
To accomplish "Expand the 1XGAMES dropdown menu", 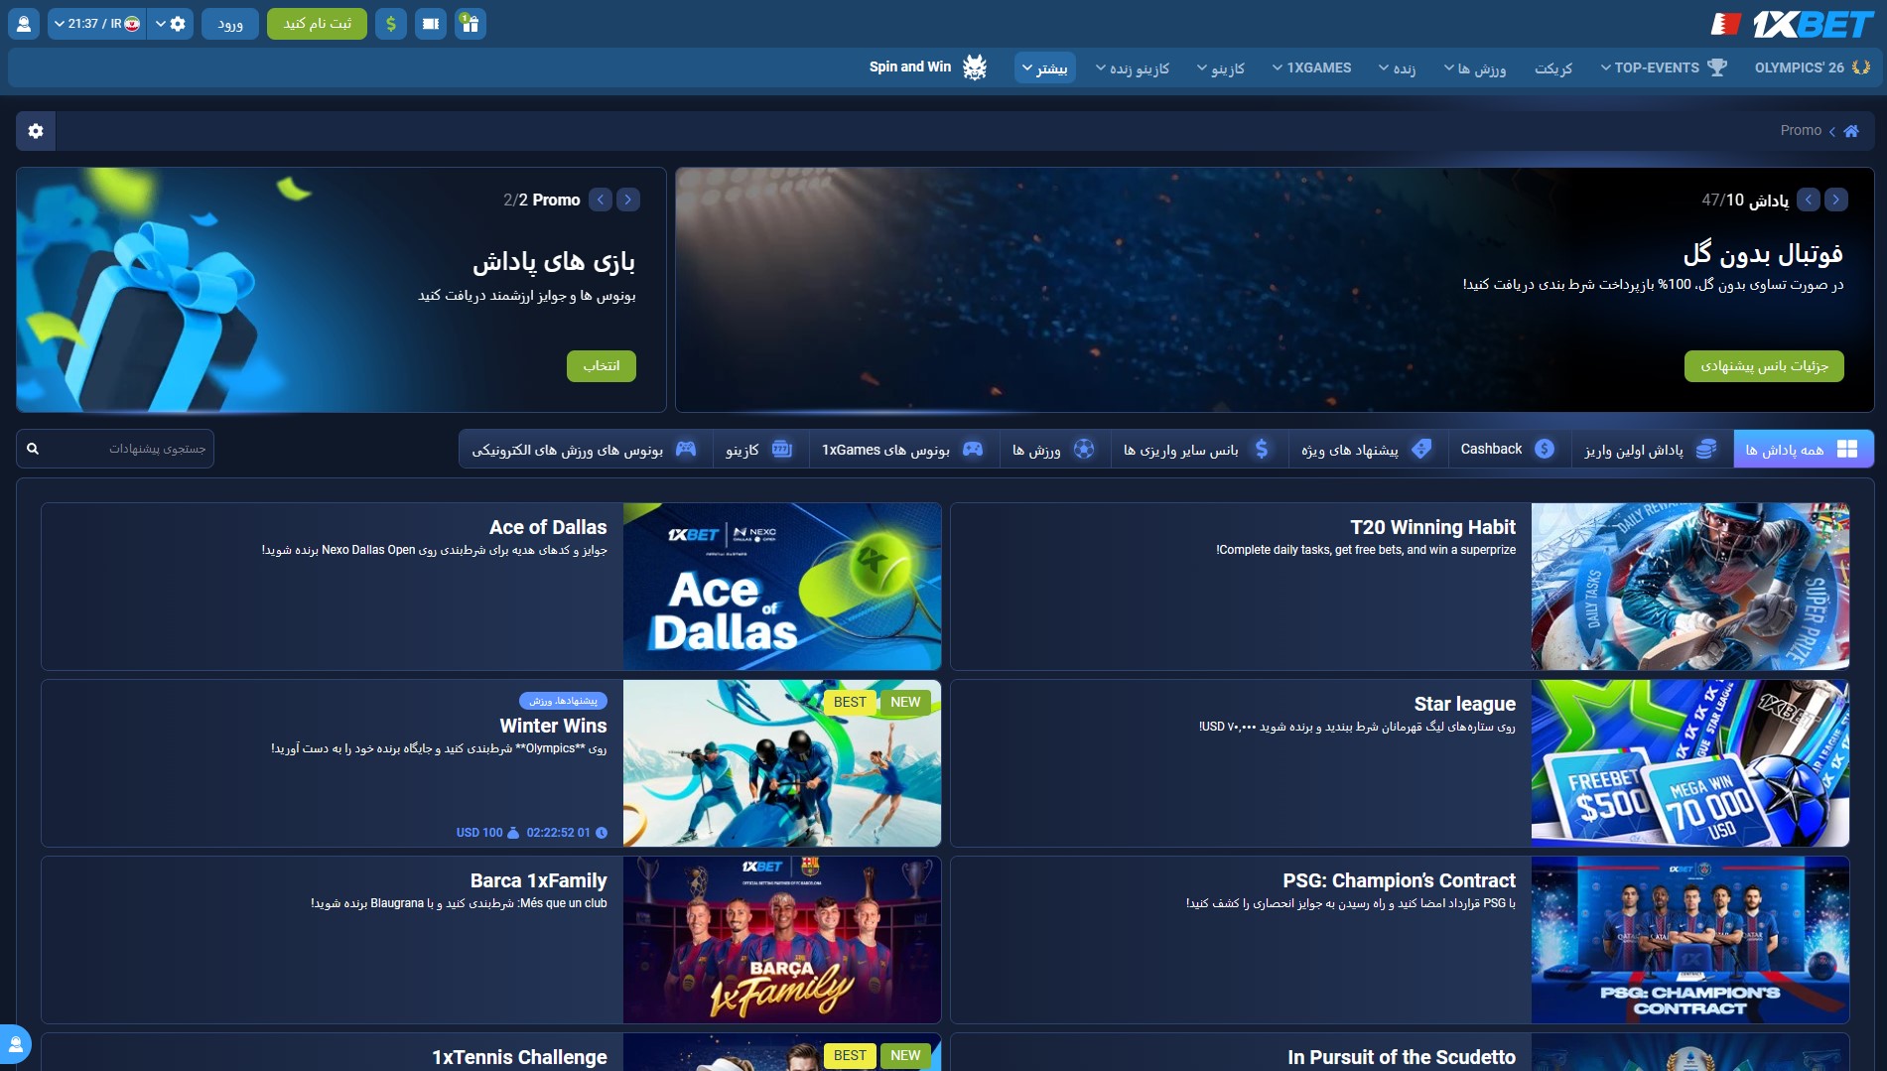I will click(x=1311, y=67).
